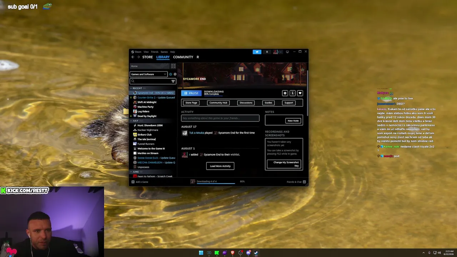Open Big Picture mode monitor icon
This screenshot has height=257, width=457.
click(x=287, y=52)
